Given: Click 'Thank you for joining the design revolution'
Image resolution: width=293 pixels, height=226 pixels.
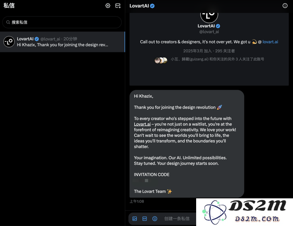Looking at the screenshot, I should coord(175,107).
